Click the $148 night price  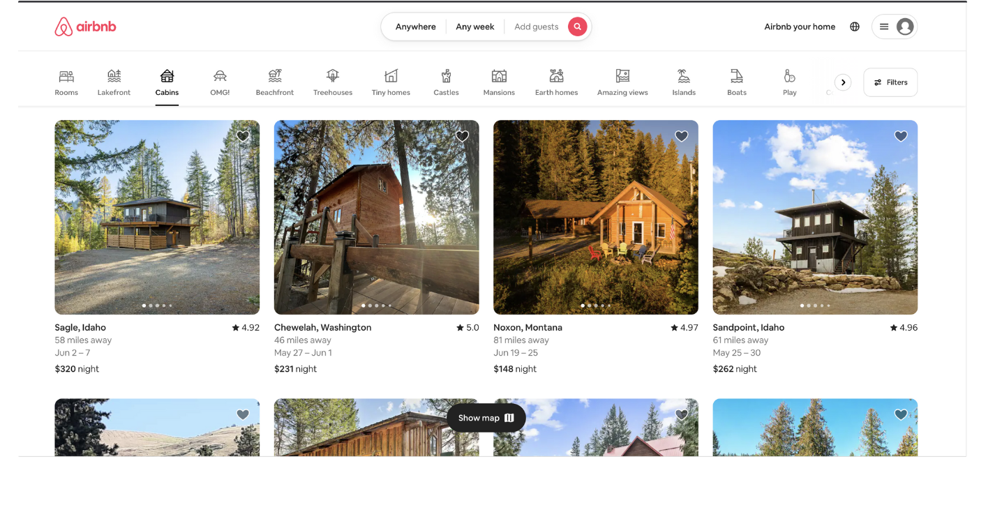(x=515, y=369)
